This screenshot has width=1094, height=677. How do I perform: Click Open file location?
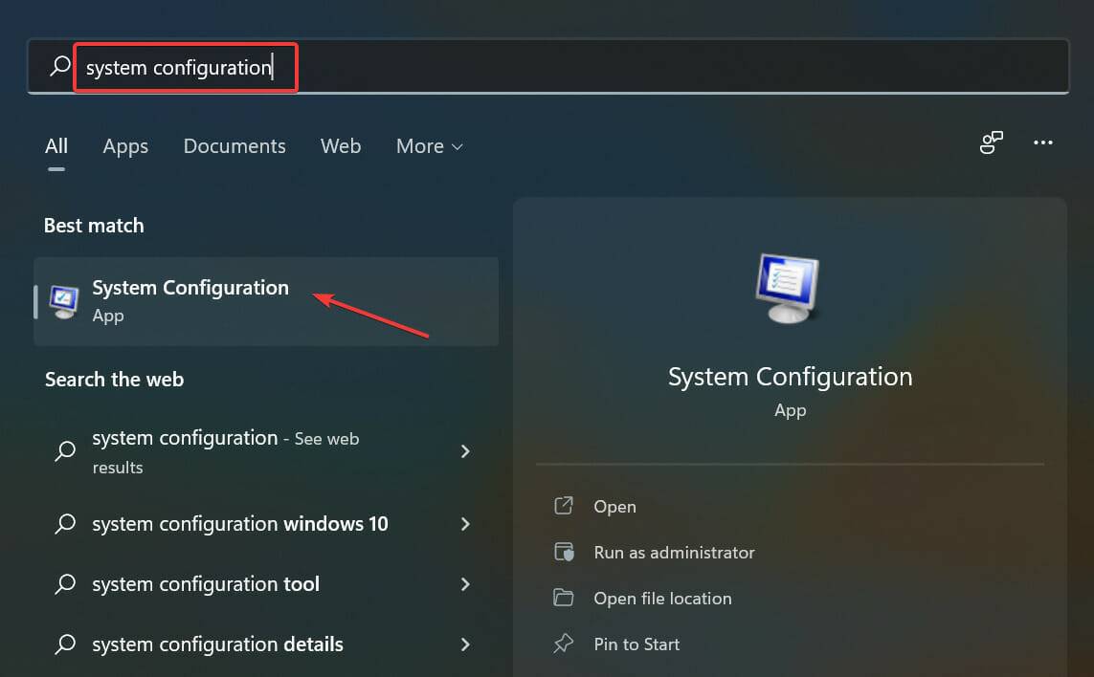tap(662, 598)
